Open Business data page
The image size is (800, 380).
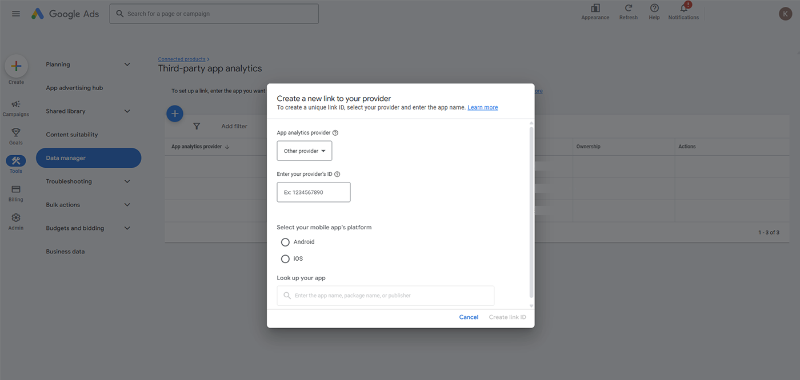66,252
